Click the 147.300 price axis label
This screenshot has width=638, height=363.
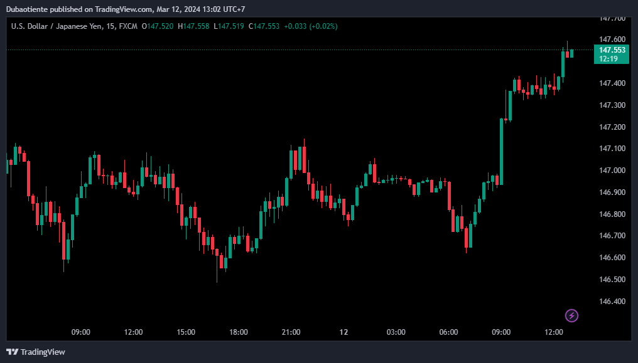click(x=612, y=105)
